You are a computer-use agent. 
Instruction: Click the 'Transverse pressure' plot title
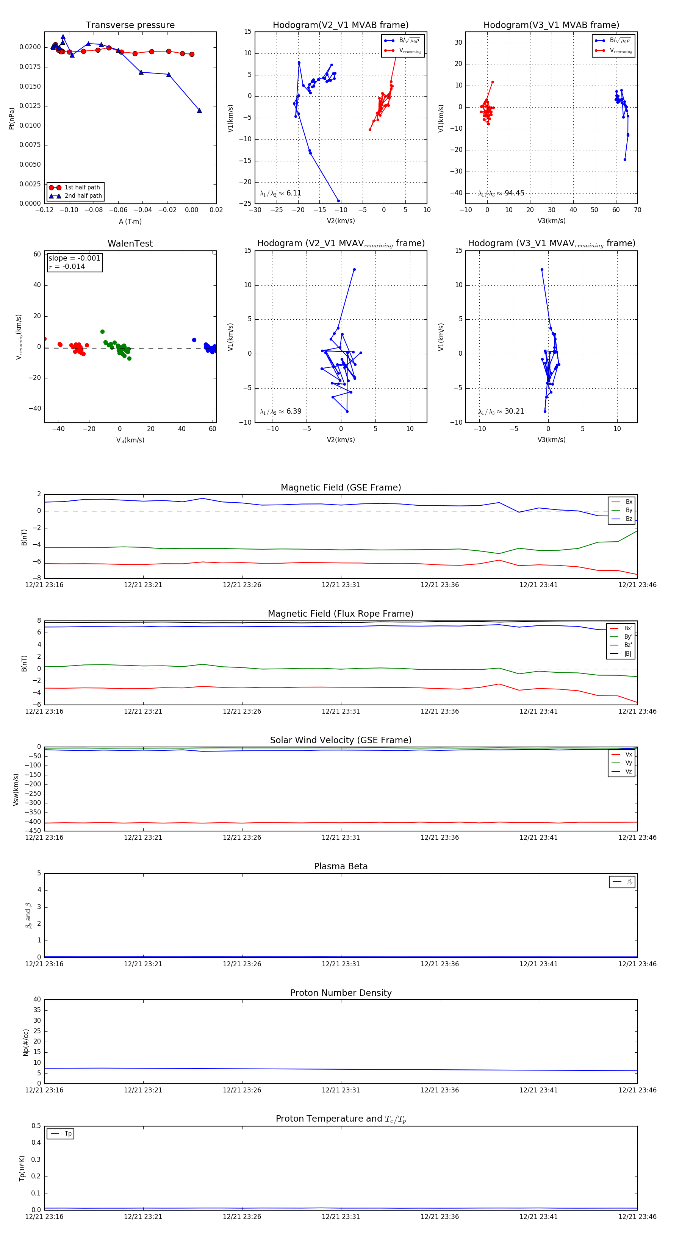pyautogui.click(x=130, y=25)
